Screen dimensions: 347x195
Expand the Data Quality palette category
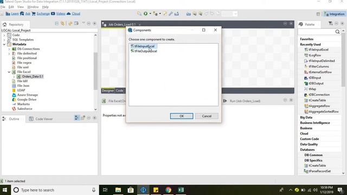[309, 144]
